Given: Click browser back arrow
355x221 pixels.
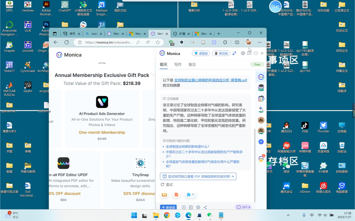Looking at the screenshot, I should (56, 42).
